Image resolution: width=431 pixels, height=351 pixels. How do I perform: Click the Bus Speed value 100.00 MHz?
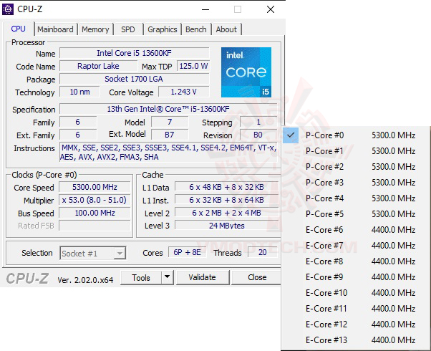(95, 213)
